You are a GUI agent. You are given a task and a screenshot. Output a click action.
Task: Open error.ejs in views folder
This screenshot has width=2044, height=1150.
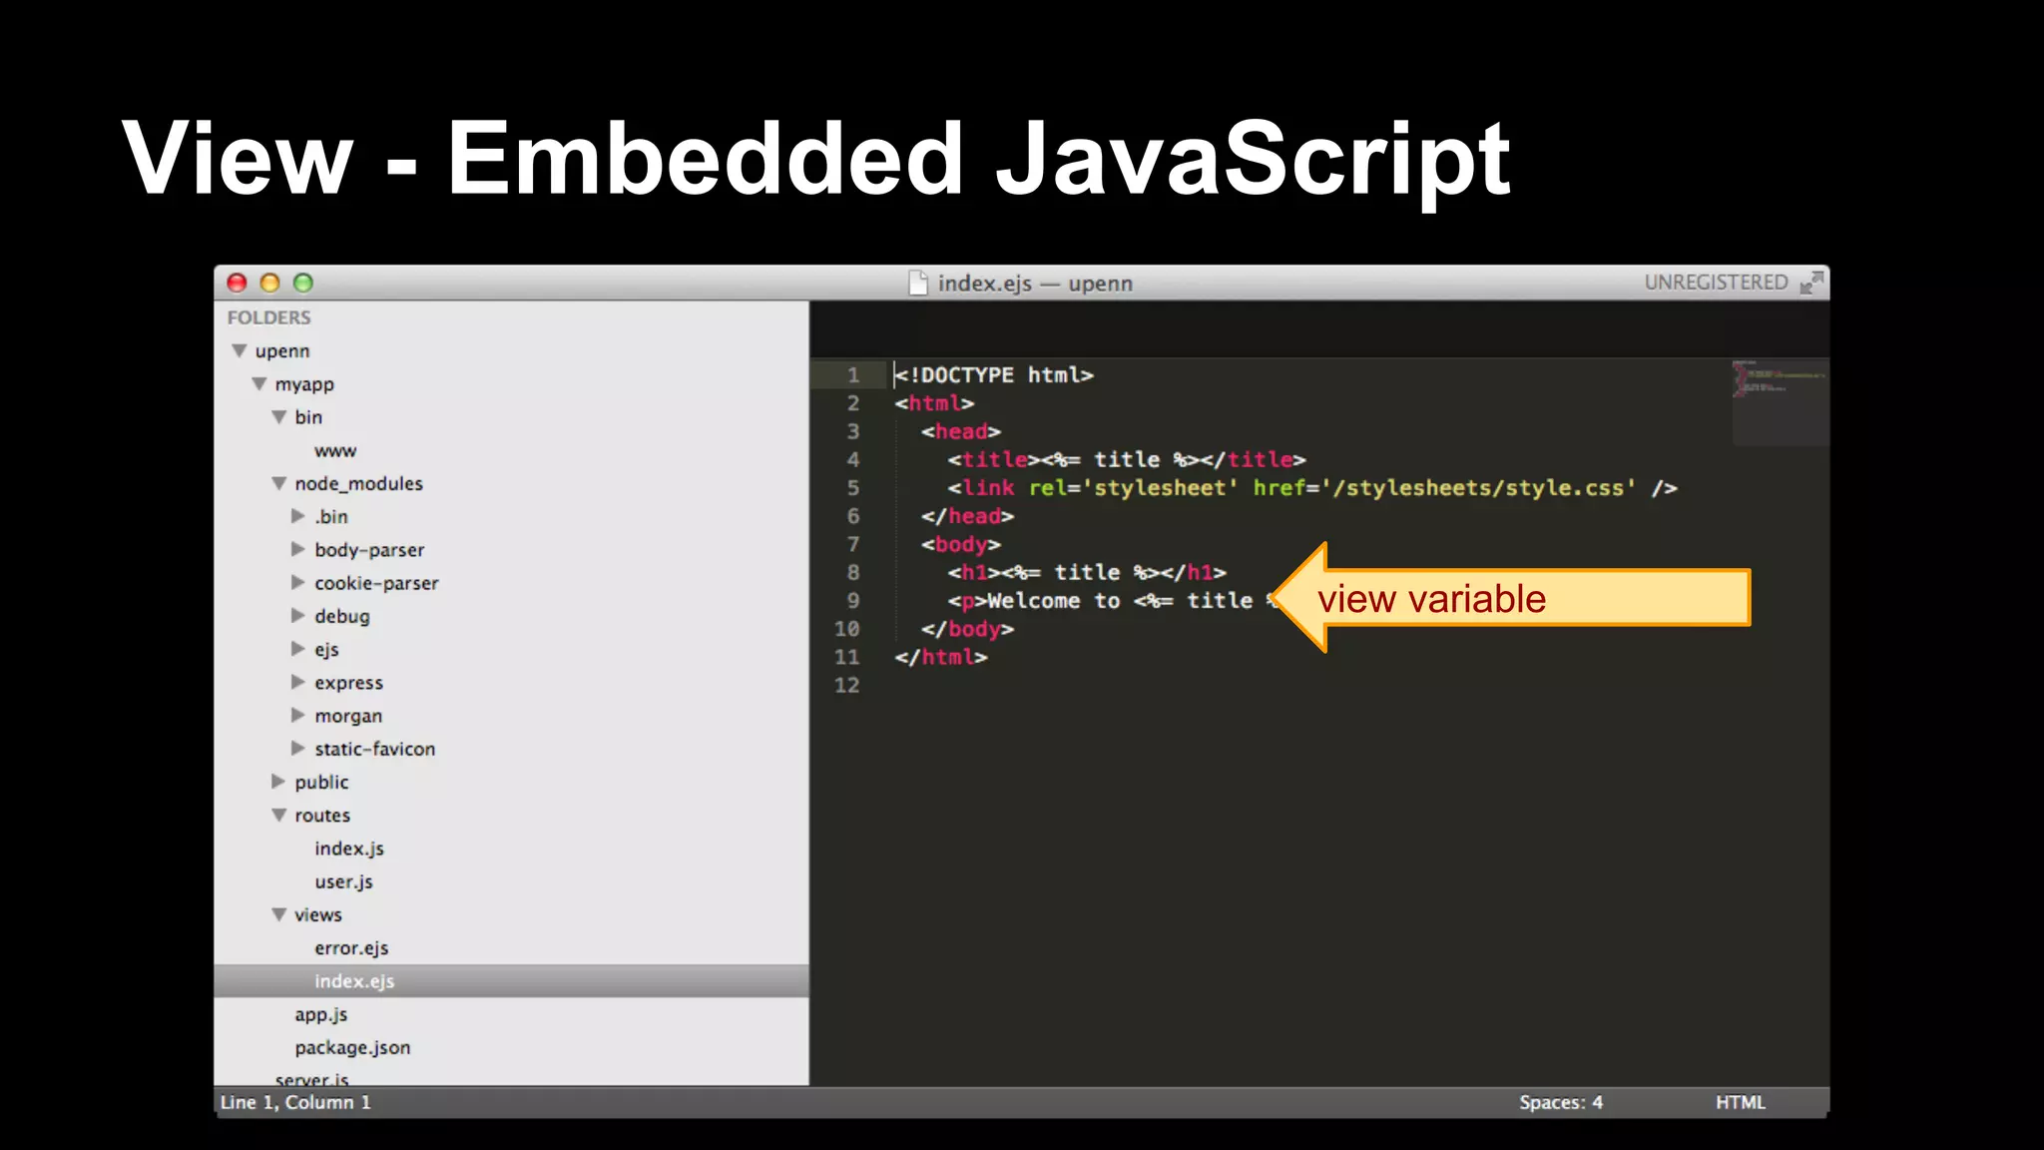click(351, 948)
